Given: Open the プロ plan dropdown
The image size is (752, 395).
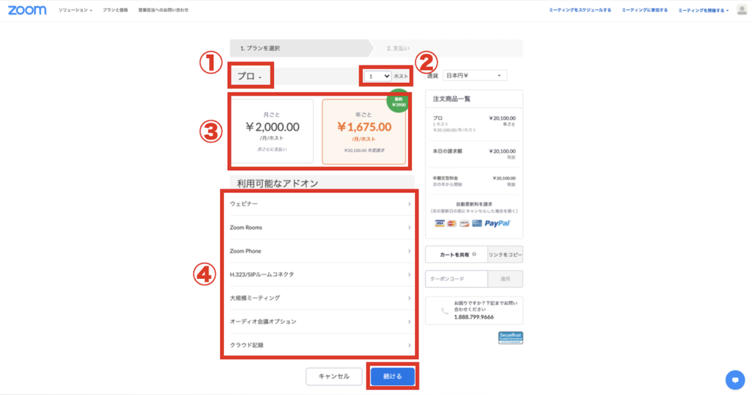Looking at the screenshot, I should [x=250, y=76].
